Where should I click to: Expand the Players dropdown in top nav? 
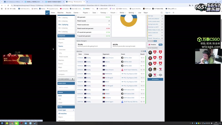[x=86, y=13]
